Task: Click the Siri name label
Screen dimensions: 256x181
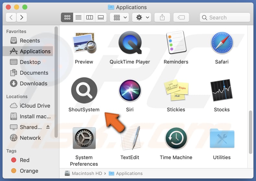Action: [130, 109]
